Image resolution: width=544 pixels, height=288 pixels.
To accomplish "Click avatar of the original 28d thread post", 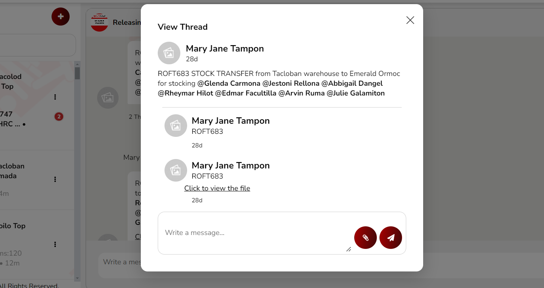I will 169,53.
